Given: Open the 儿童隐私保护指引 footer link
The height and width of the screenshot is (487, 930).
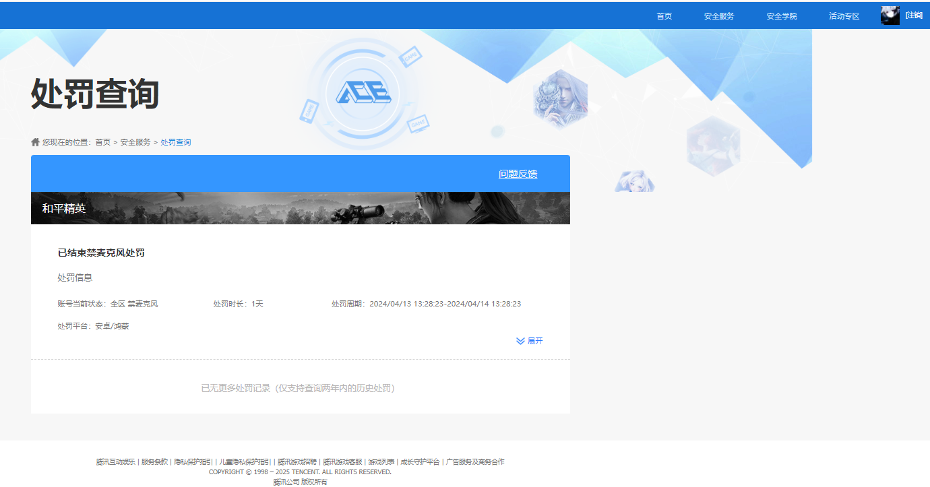Looking at the screenshot, I should (x=245, y=462).
